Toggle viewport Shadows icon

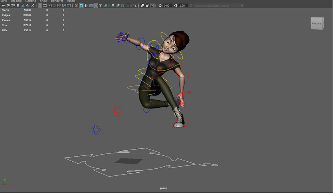[x=105, y=6]
